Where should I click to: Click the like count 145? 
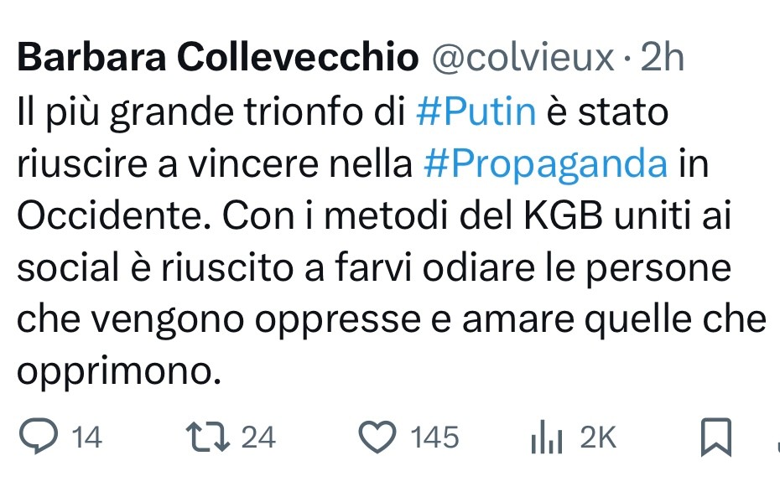tap(434, 437)
